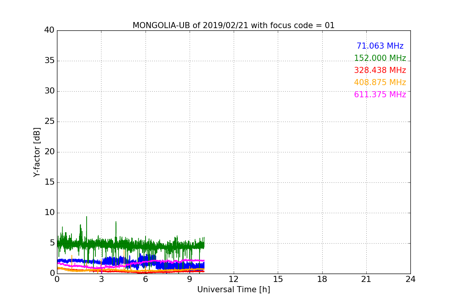
Task: Select the 328.438 MHz legend label
Action: [380, 70]
